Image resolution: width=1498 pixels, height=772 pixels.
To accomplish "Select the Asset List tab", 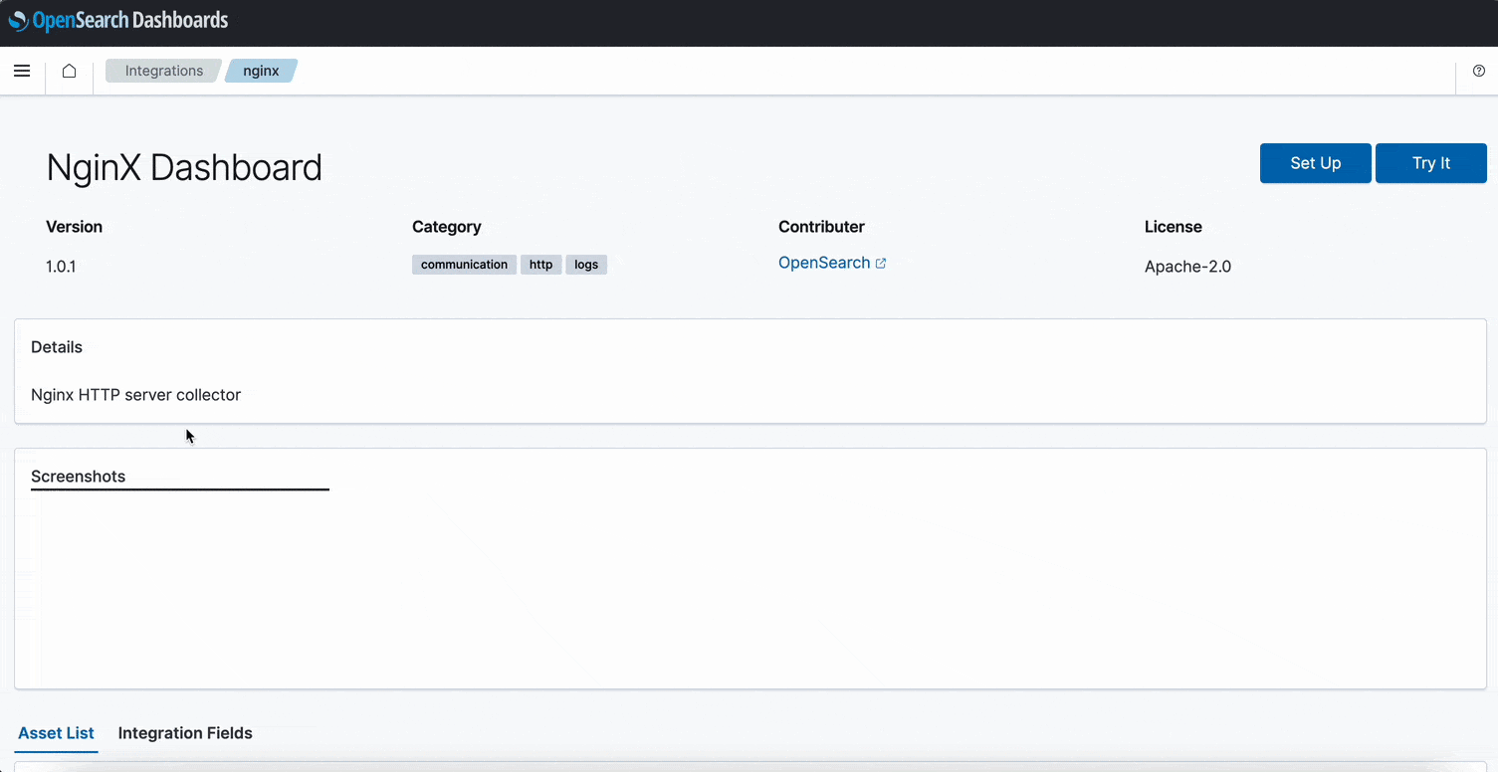I will tap(56, 733).
